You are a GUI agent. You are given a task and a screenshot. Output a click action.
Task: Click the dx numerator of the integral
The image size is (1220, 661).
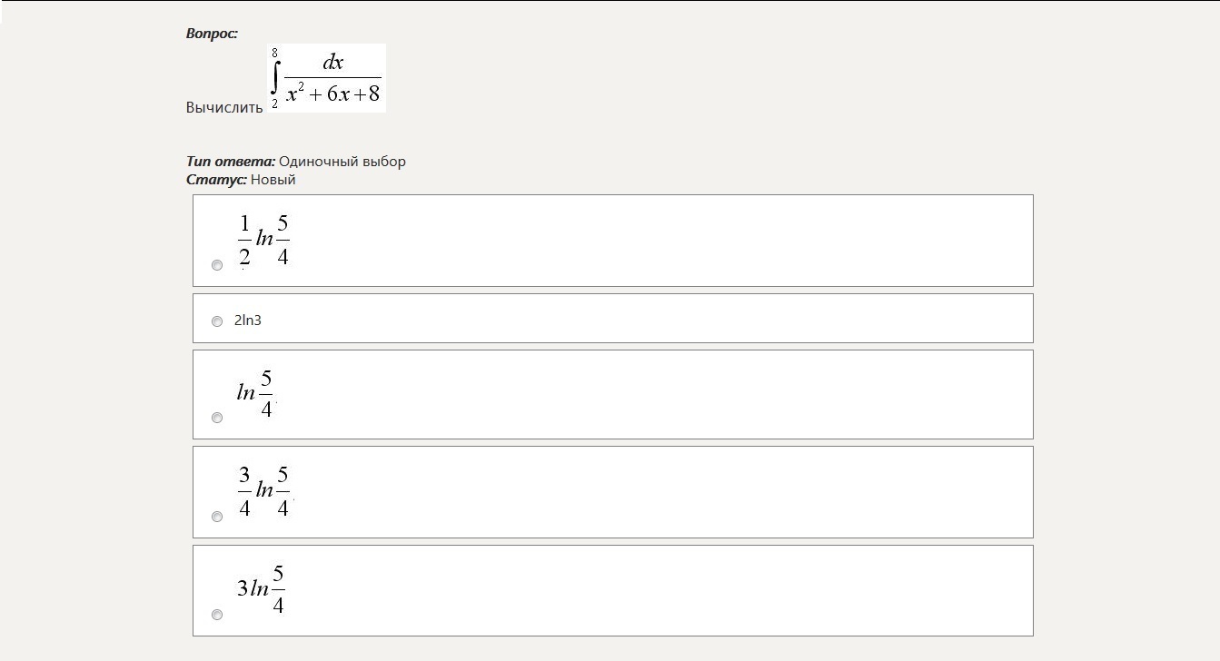333,63
